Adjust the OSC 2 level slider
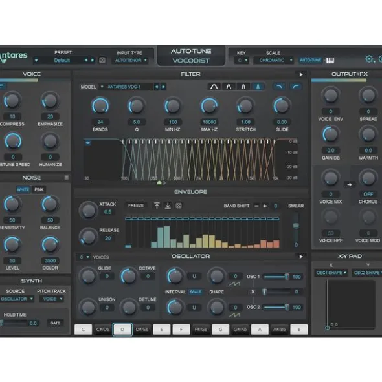Image resolution: width=382 pixels, height=382 pixels. (276, 308)
